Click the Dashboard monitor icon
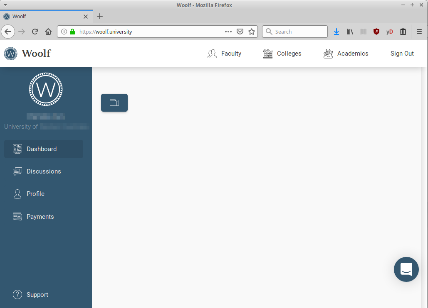 pyautogui.click(x=17, y=149)
